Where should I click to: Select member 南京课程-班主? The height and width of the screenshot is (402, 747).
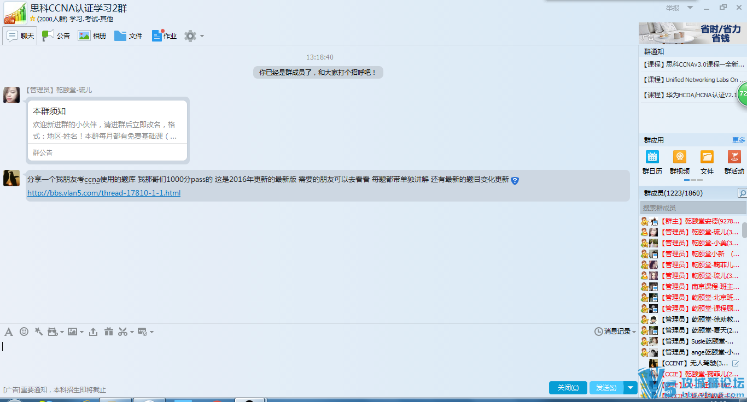point(690,287)
